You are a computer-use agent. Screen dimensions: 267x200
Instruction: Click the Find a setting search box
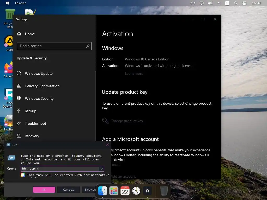coord(54,46)
